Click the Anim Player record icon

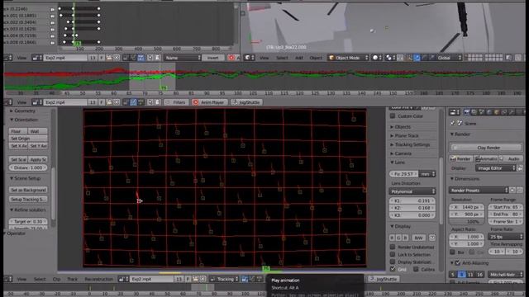point(195,102)
